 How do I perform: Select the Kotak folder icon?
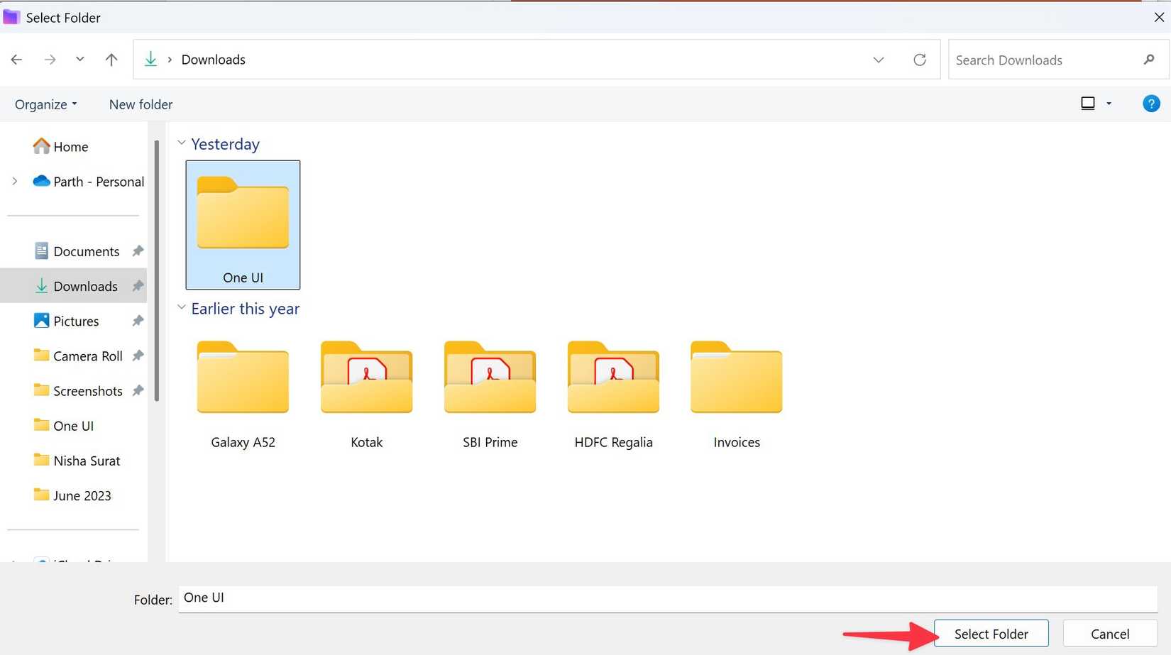coord(366,378)
